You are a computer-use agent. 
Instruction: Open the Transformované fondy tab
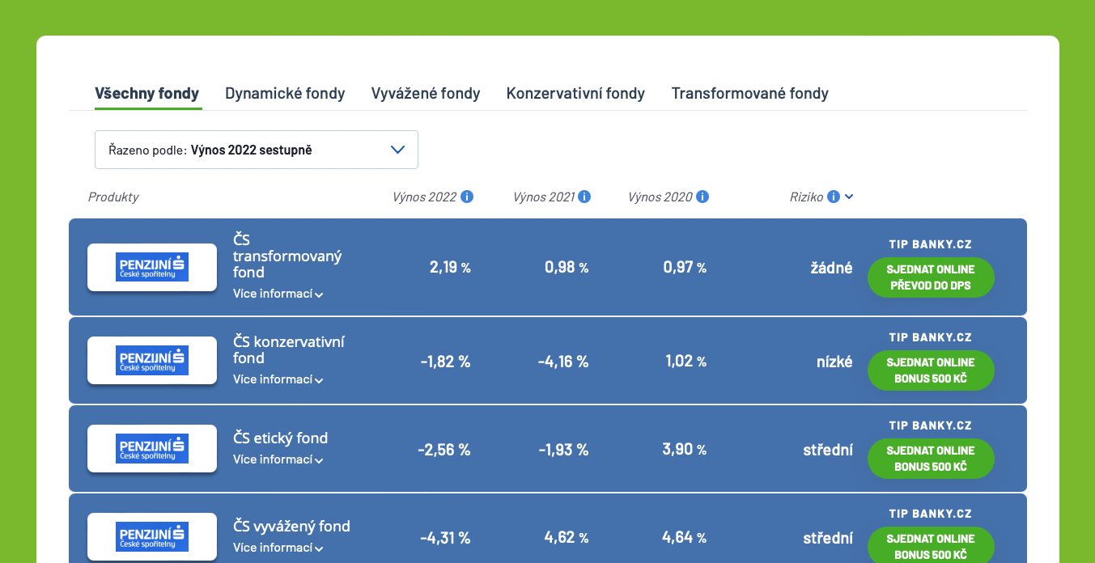[749, 93]
